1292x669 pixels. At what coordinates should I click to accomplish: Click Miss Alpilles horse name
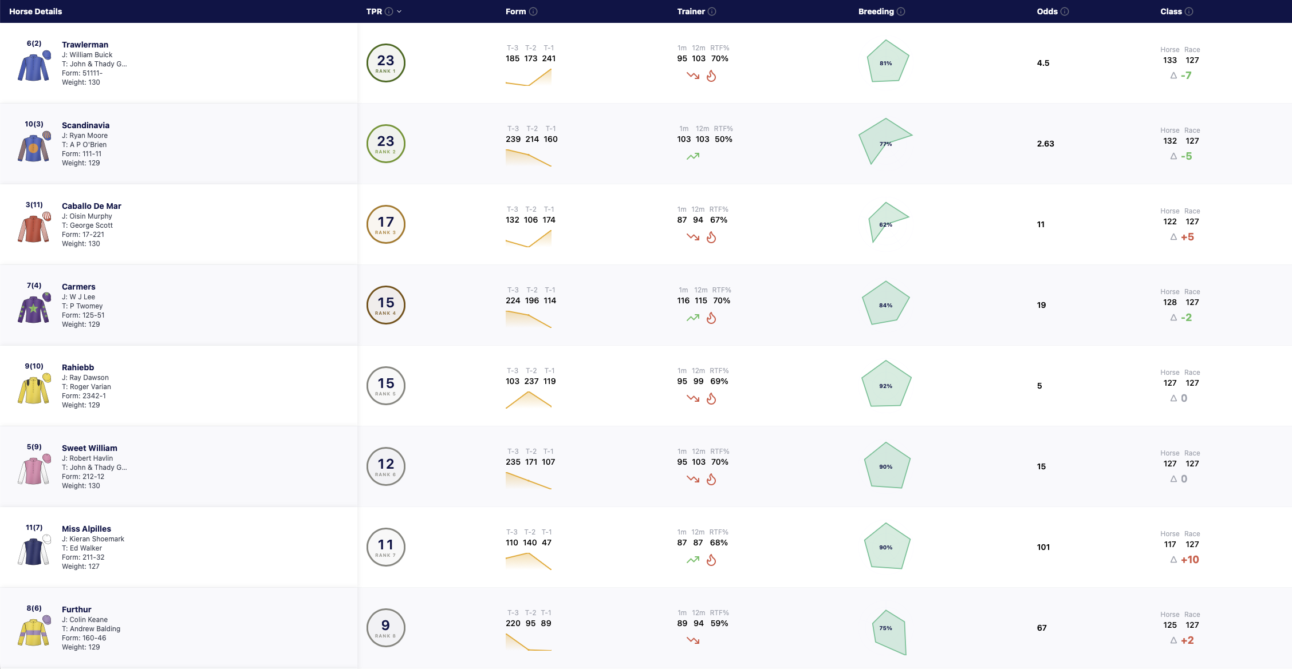point(86,529)
